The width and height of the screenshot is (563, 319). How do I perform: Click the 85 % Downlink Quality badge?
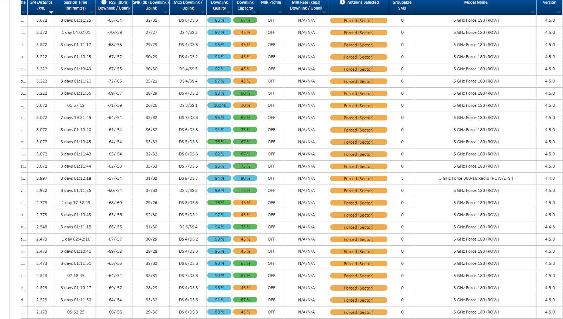(220, 20)
